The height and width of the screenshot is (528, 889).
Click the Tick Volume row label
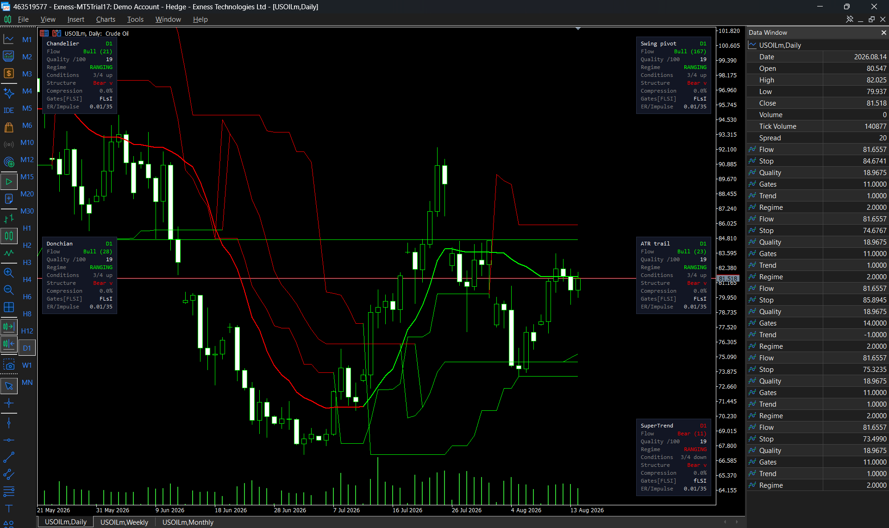click(777, 126)
